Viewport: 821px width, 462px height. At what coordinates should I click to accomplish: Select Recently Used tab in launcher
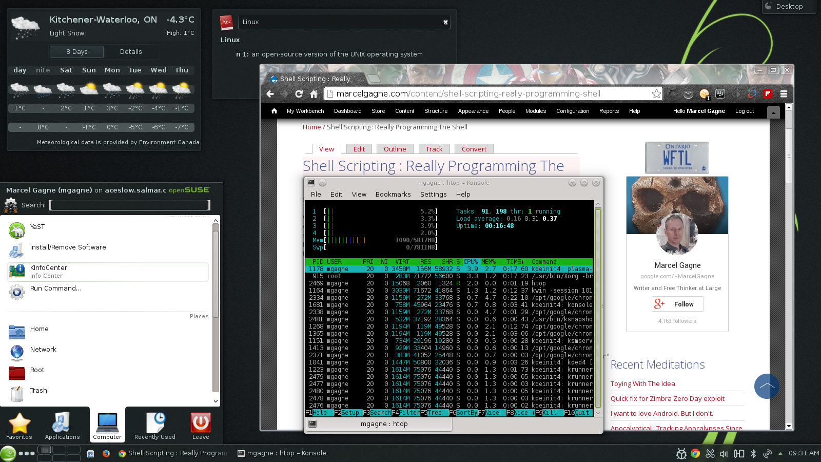coord(155,426)
